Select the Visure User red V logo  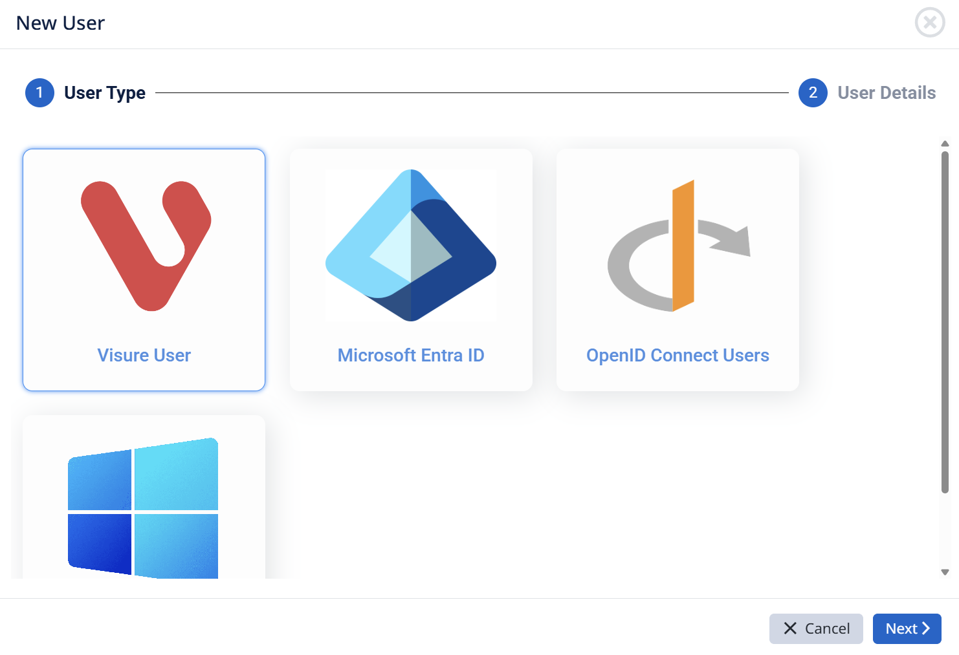(146, 246)
